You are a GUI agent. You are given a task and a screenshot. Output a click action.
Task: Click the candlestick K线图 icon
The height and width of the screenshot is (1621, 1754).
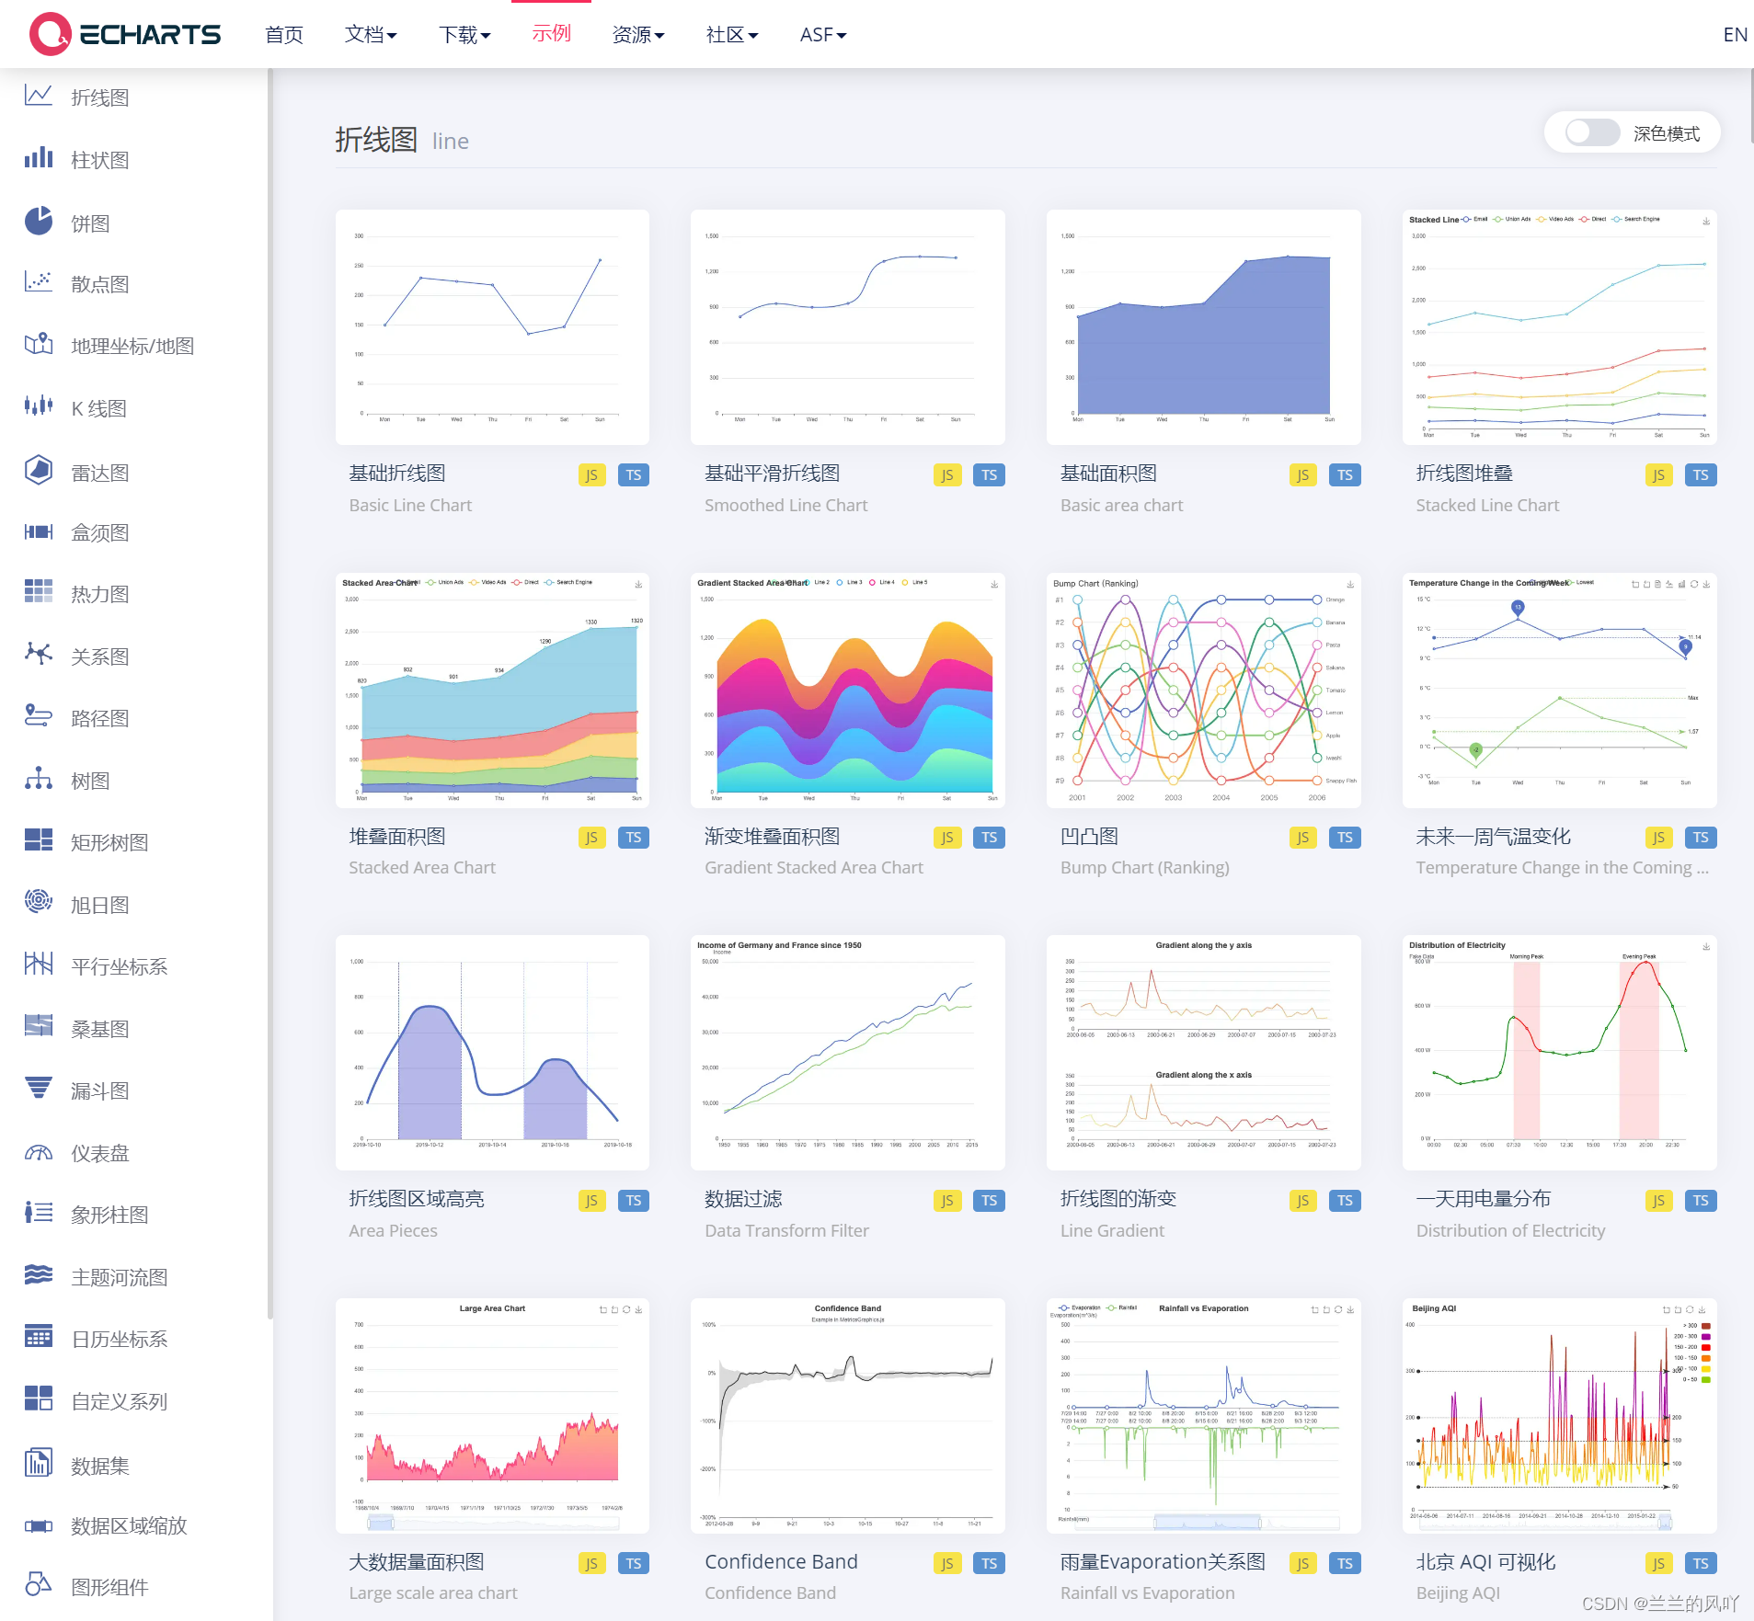tap(38, 406)
